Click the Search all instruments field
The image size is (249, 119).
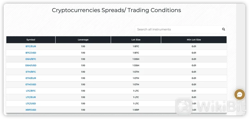pyautogui.click(x=177, y=29)
